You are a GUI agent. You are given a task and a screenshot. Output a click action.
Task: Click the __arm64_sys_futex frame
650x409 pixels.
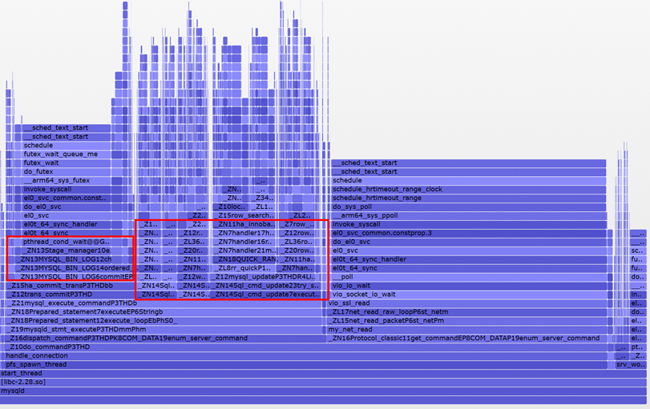tap(56, 180)
